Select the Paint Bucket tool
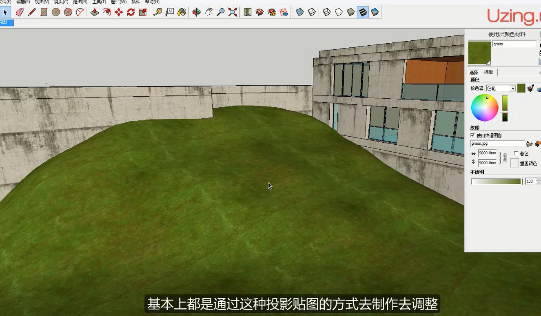This screenshot has width=541, height=316. pyautogui.click(x=182, y=12)
